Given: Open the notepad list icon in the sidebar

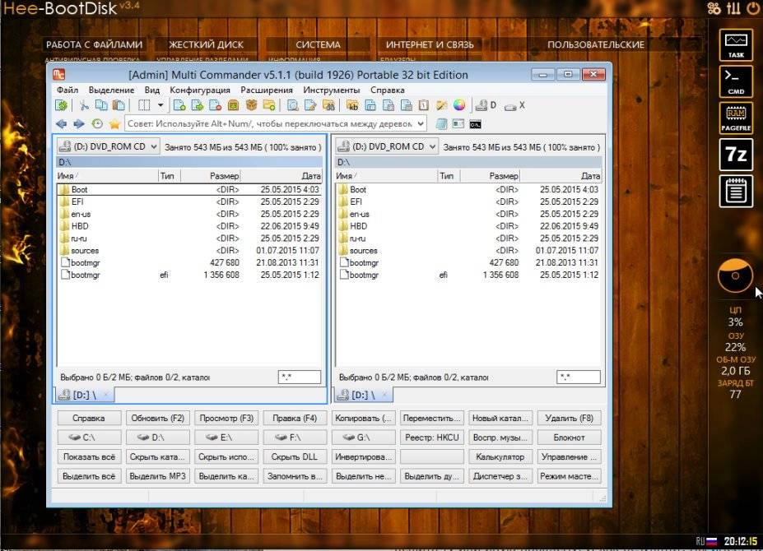Looking at the screenshot, I should coord(736,191).
